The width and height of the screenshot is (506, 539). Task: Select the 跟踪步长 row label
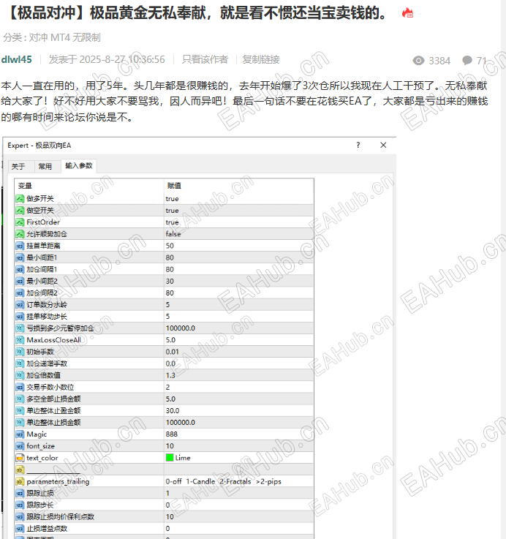[40, 505]
